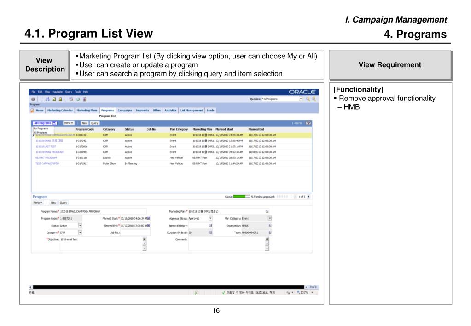The width and height of the screenshot is (471, 326).
Task: Click the last red toolbar icon
Action: (x=84, y=99)
